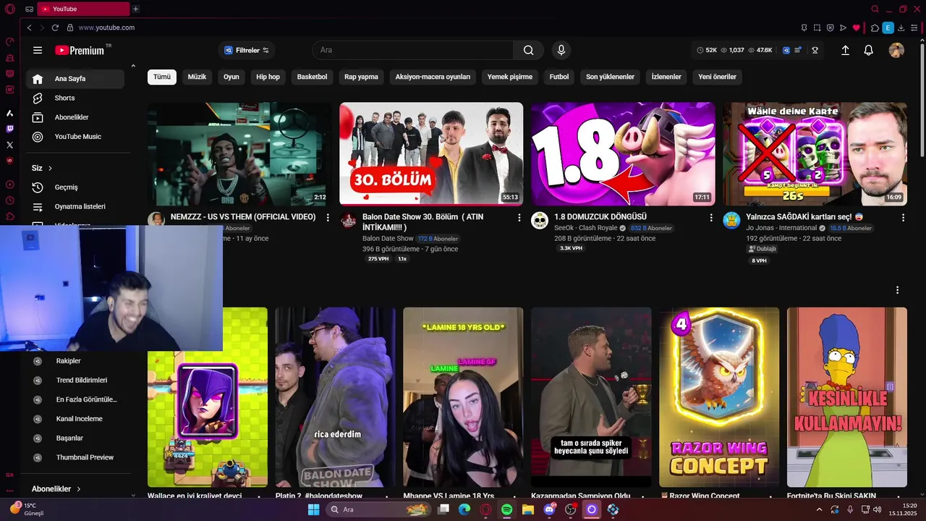The image size is (926, 521).
Task: Open the Razor Wing Concept short
Action: click(719, 397)
